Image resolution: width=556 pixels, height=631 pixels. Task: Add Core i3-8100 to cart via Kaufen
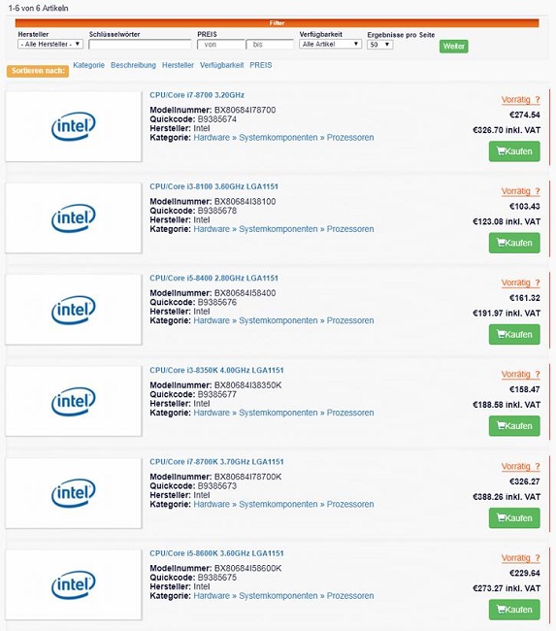click(x=514, y=243)
